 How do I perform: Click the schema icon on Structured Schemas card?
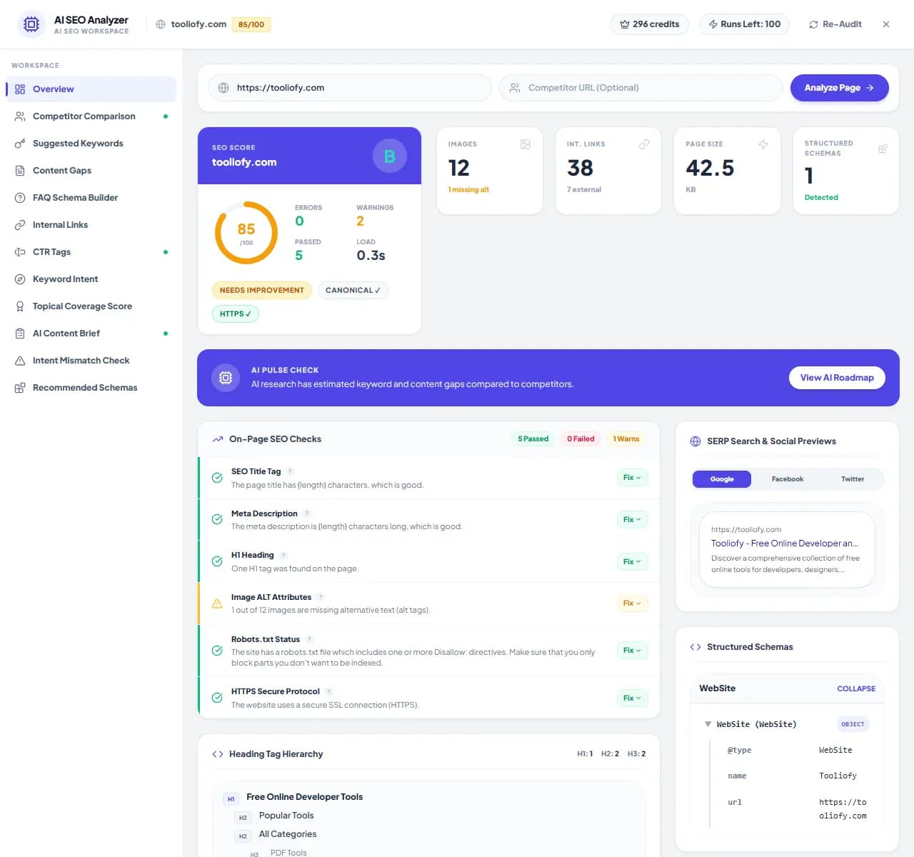pos(883,149)
